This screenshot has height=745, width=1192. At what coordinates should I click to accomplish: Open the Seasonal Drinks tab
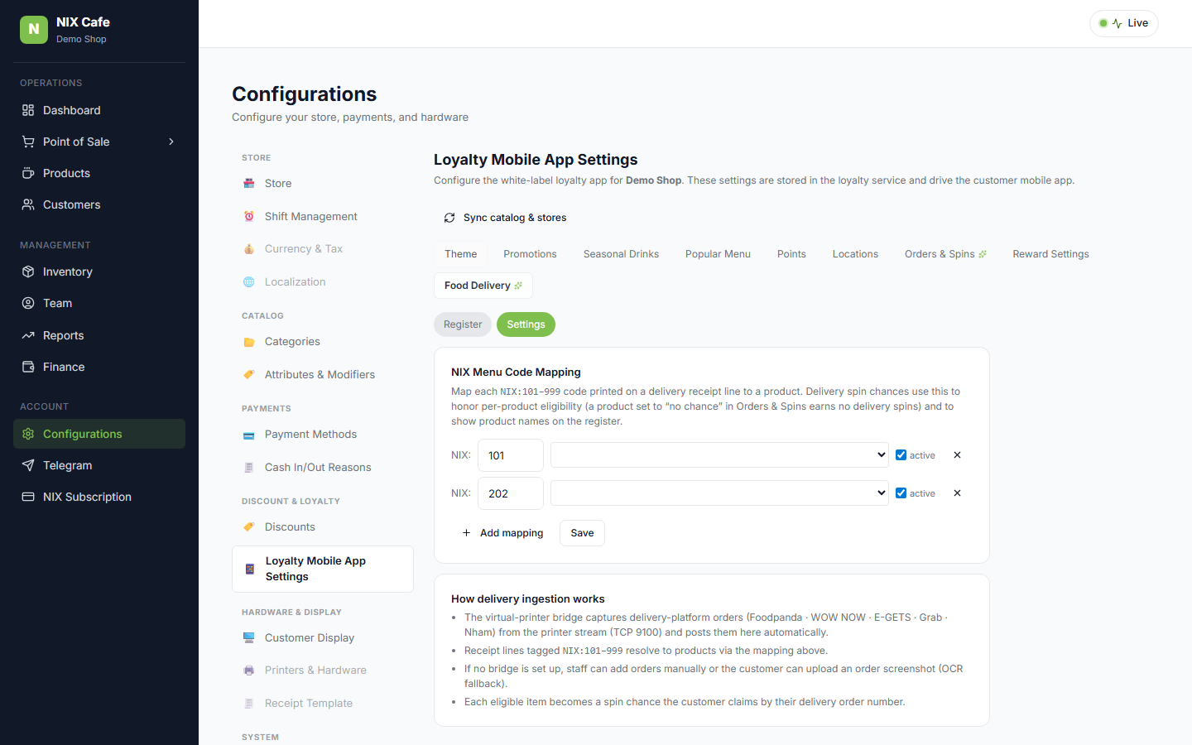point(621,254)
